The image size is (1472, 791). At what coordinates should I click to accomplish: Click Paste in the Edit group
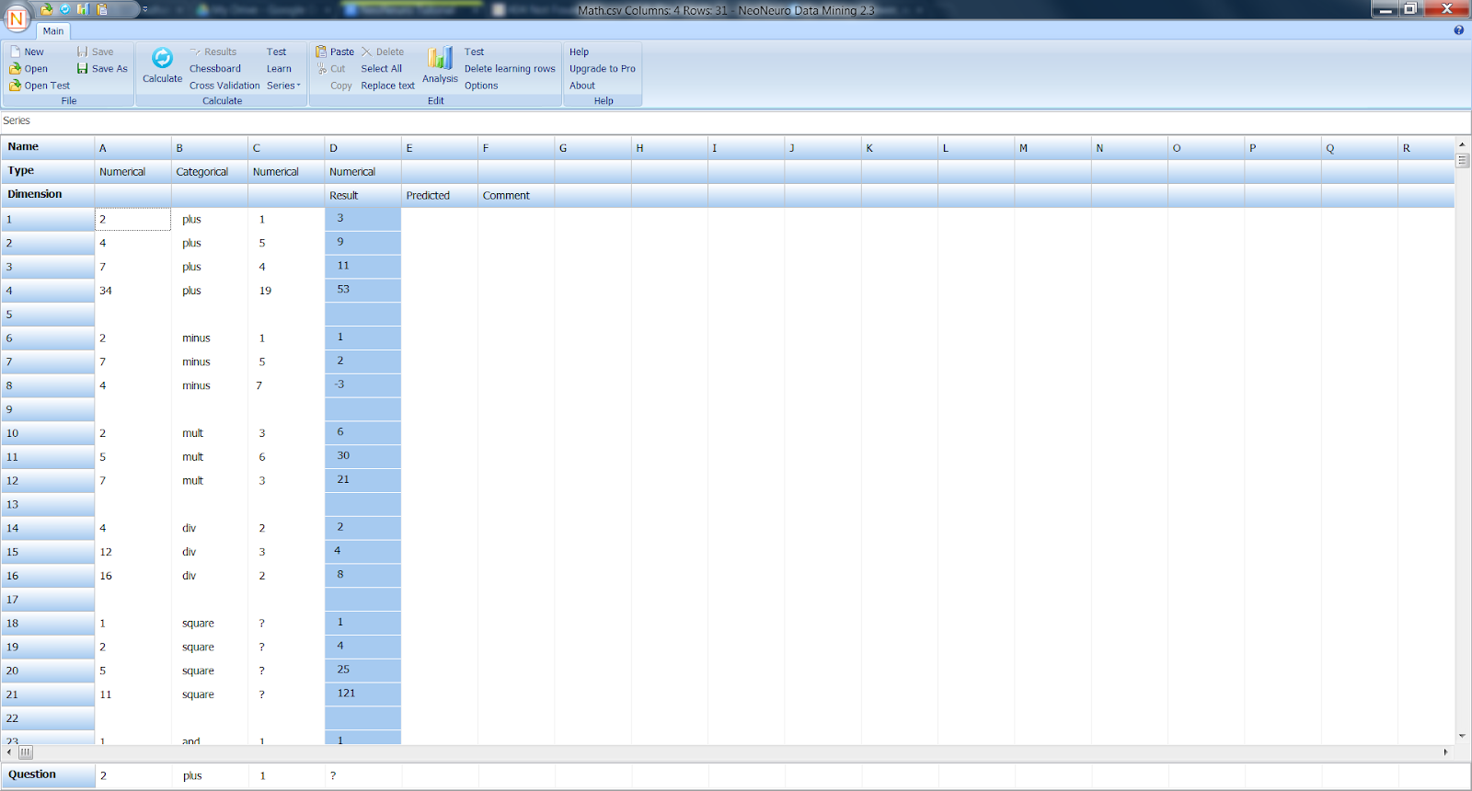click(x=335, y=52)
